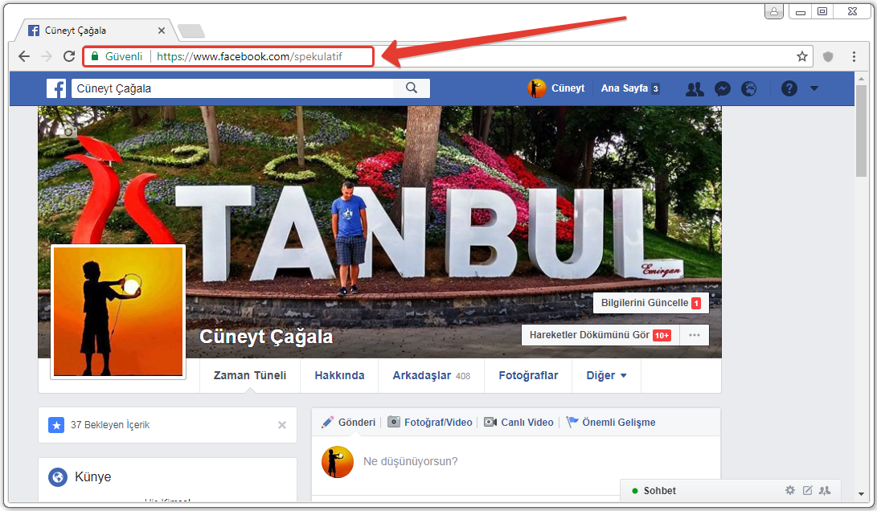
Task: Expand the Diğer dropdown tab
Action: click(606, 375)
